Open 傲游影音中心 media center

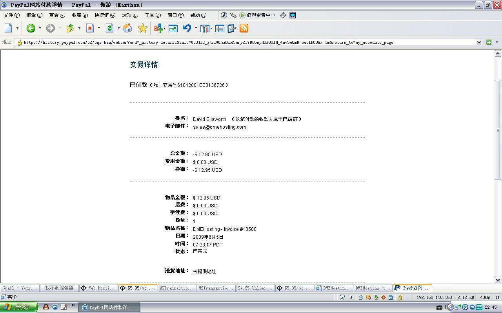coord(258,15)
